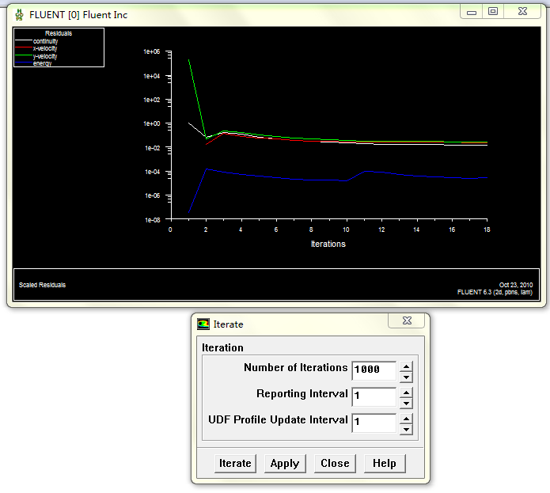Minimize the FLUENT graphics window
550x493 pixels.
tap(472, 12)
